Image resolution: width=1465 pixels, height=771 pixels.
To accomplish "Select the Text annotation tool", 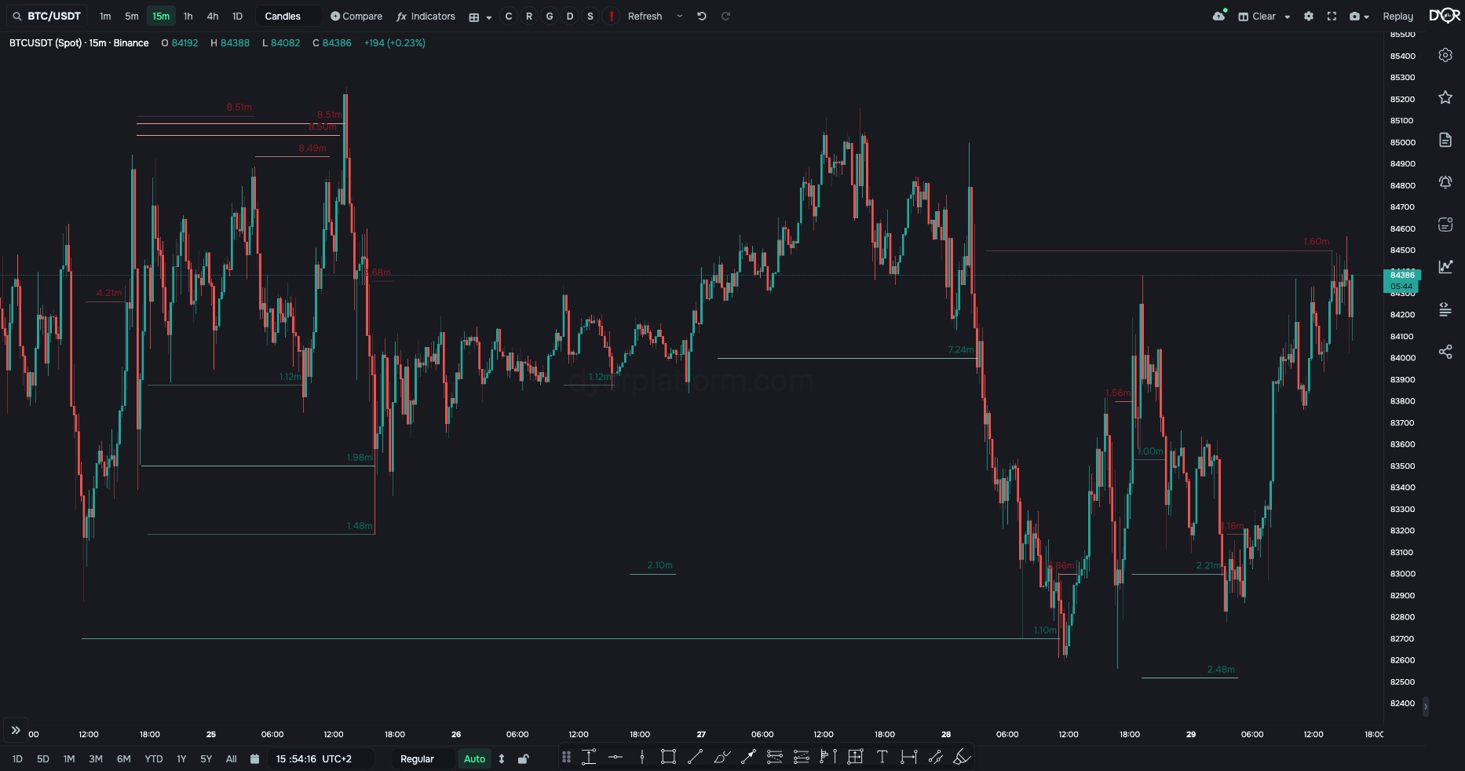I will 882,757.
